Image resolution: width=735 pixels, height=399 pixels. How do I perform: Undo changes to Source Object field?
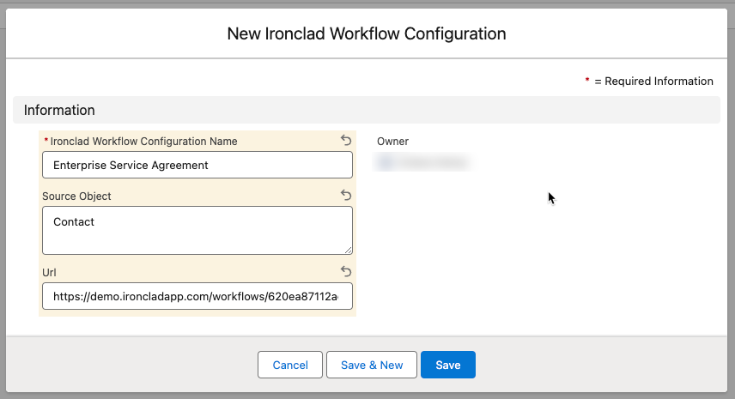point(346,195)
